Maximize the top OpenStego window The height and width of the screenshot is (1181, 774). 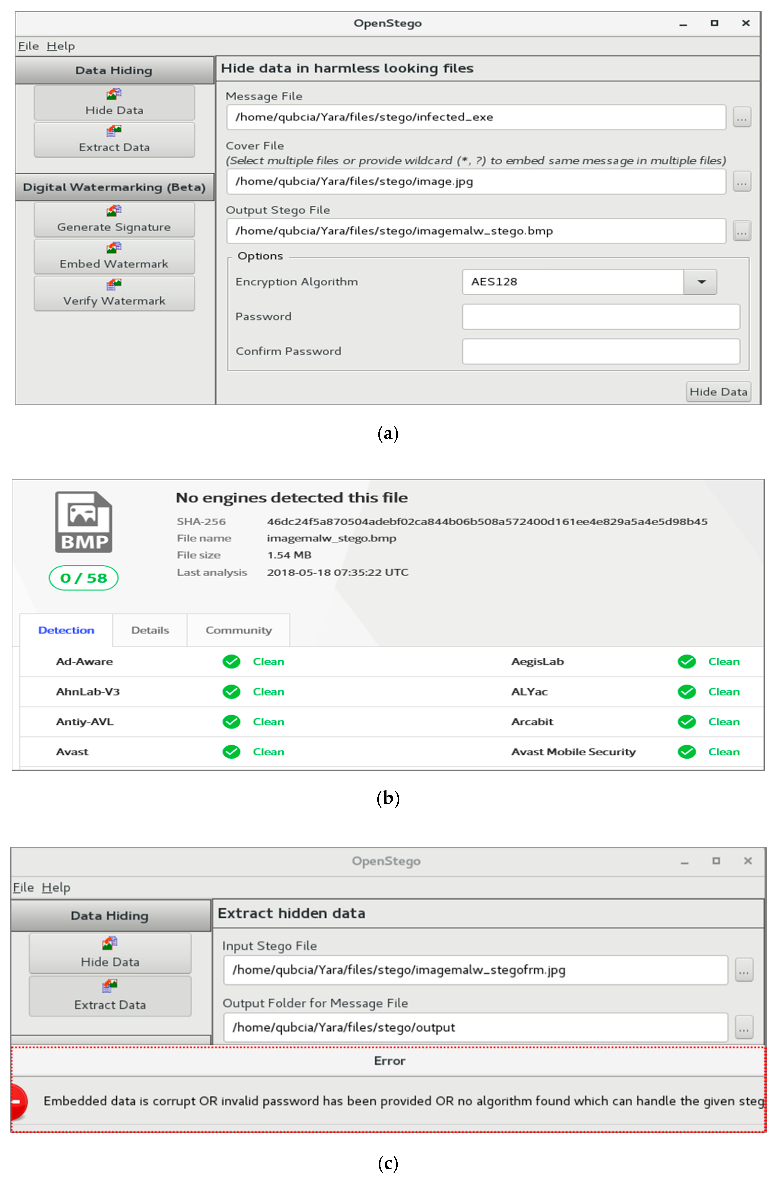click(x=714, y=23)
